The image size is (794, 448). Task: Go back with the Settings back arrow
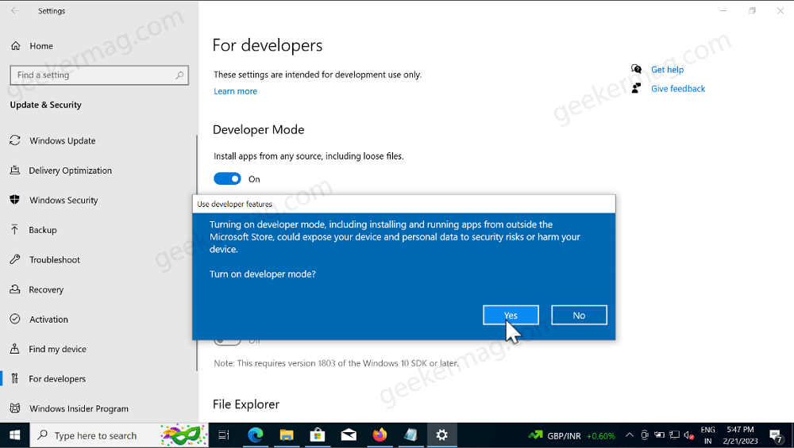14,10
